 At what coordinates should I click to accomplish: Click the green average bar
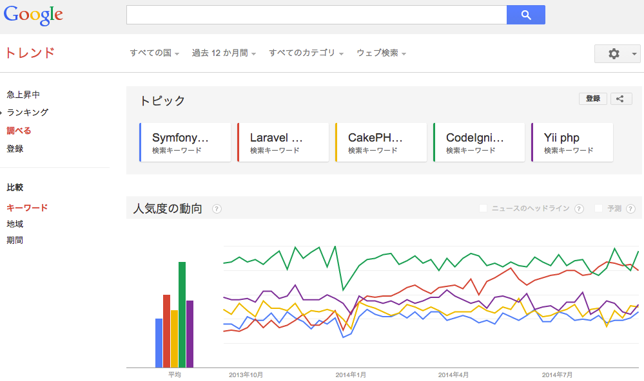tap(182, 315)
